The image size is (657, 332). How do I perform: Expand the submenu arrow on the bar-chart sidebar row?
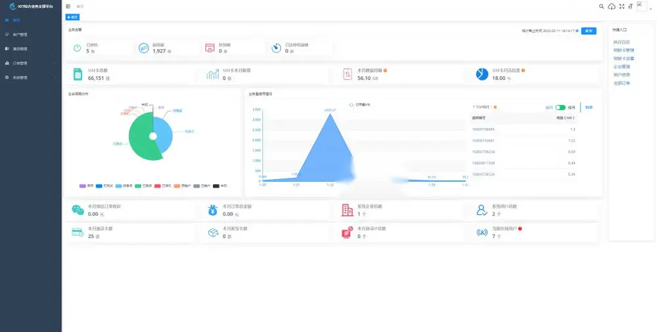[x=55, y=63]
